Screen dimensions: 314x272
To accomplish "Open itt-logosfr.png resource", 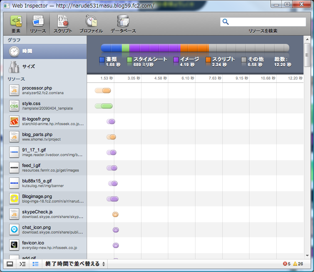I will [45, 121].
